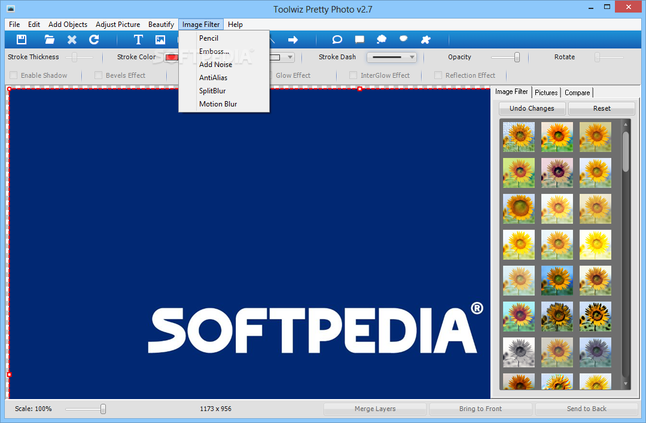Add the cloud thought bubble with dots
This screenshot has height=423, width=646.
pyautogui.click(x=382, y=39)
